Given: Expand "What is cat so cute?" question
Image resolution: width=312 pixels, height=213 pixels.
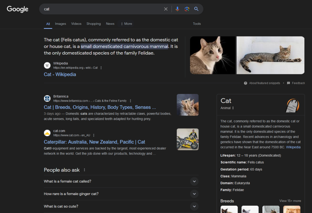Looking at the screenshot, I should (x=121, y=206).
